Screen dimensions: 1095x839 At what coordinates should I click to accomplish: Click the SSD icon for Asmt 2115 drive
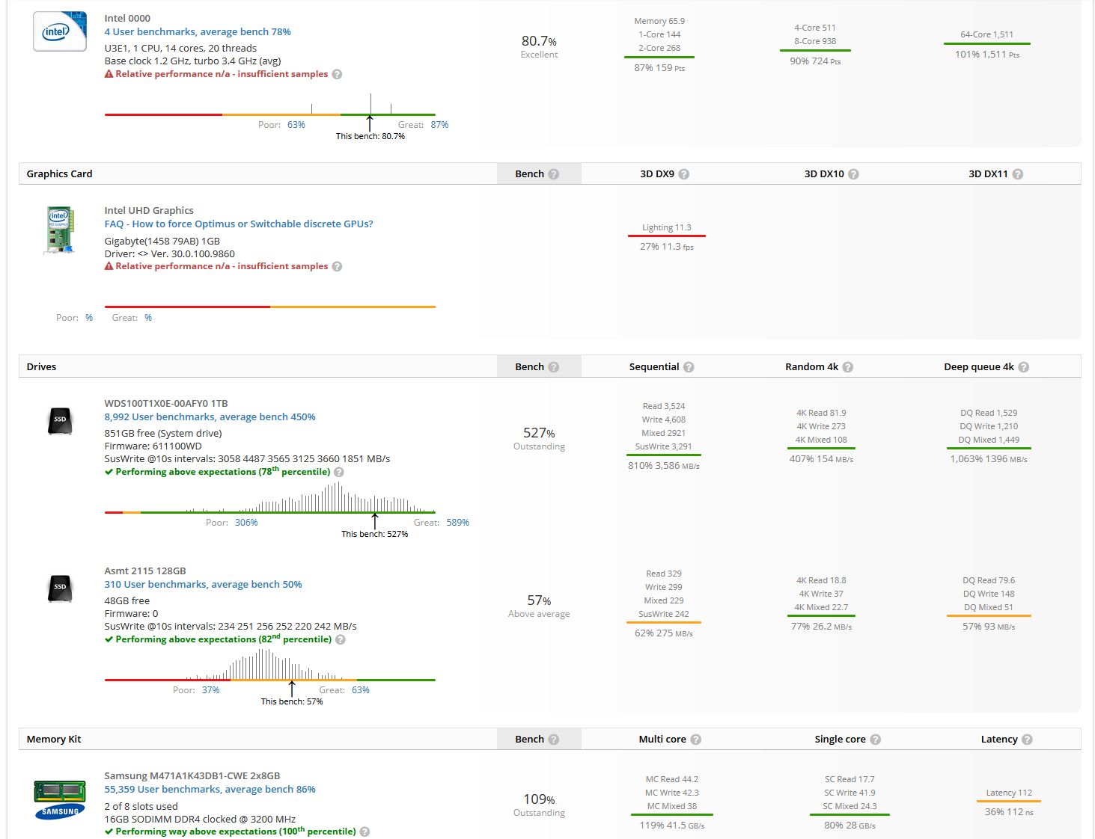(x=59, y=587)
